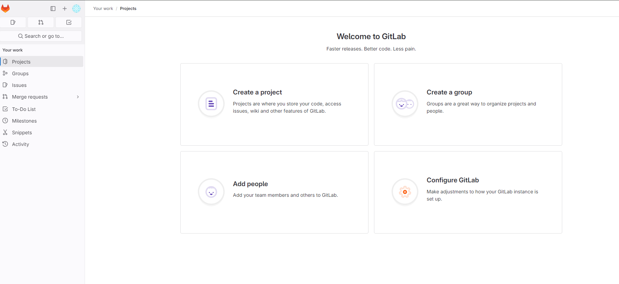Viewport: 619px width, 284px height.
Task: Open the user avatar menu
Action: coord(76,9)
